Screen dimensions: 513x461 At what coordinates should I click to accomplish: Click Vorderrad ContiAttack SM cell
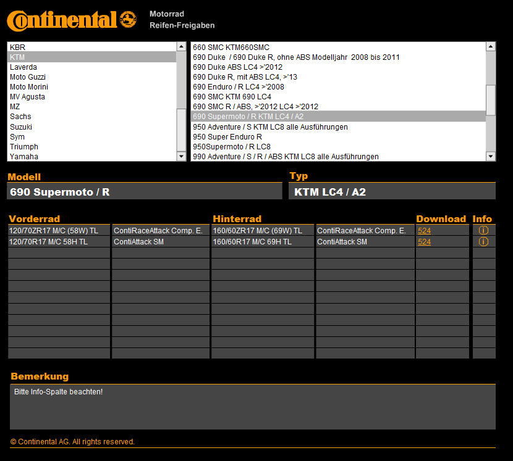coord(161,242)
